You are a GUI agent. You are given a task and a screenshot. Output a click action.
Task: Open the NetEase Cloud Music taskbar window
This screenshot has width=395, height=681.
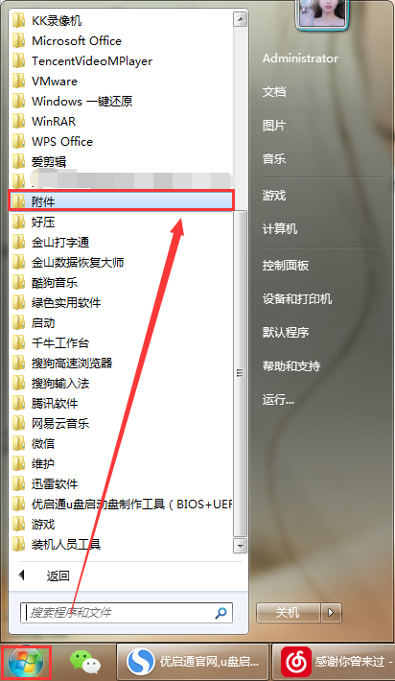pyautogui.click(x=334, y=662)
